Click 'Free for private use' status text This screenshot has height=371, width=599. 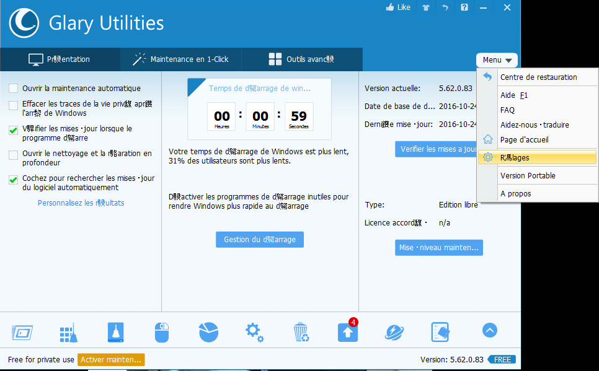tap(41, 360)
